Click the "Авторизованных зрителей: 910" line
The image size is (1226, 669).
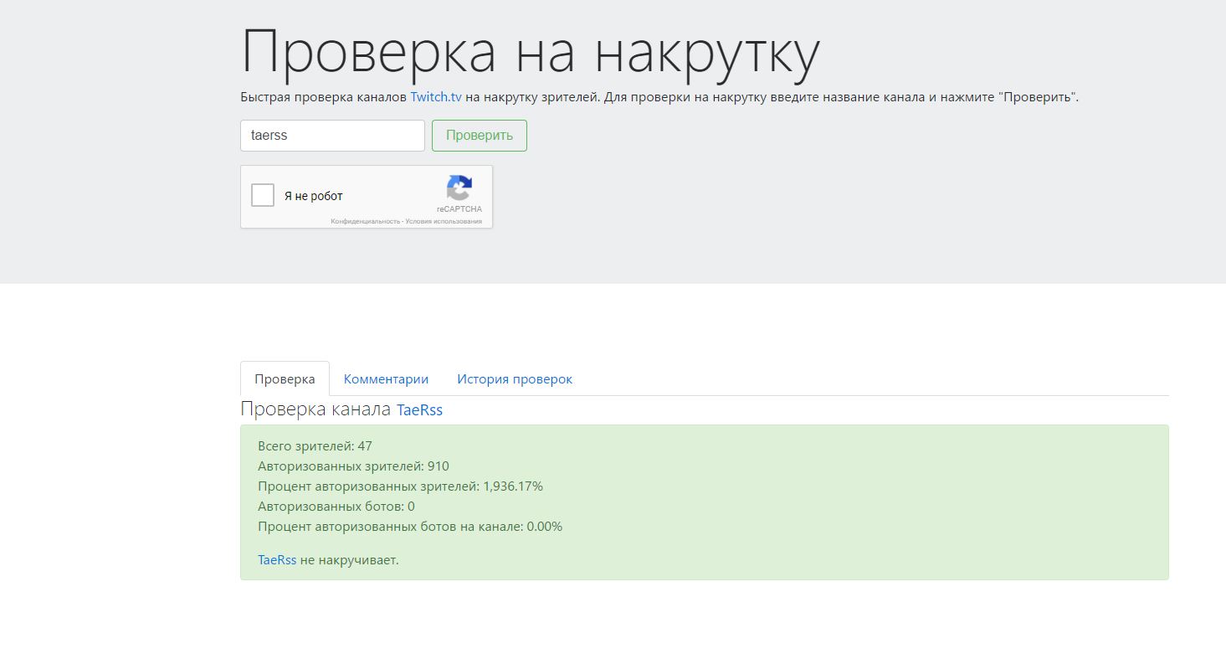(x=353, y=466)
